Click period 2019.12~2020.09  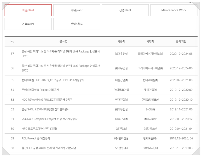[181, 90]
